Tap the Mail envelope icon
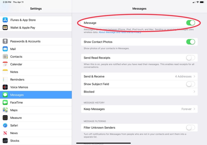Viewport: 207px width, 145px height. pos(5,49)
